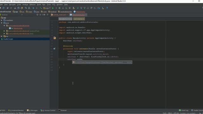Screen dimensions: 203x114
Task: Click the Sync project toolbar icon
Action: point(3,8)
